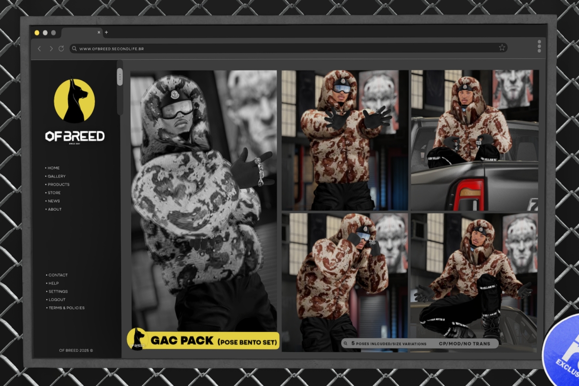The height and width of the screenshot is (386, 579).
Task: Click the sidebar vertical scrollbar handle
Action: coord(120,77)
